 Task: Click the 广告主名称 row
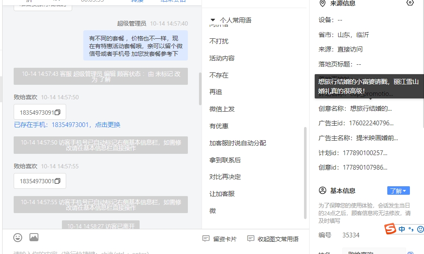pos(358,138)
